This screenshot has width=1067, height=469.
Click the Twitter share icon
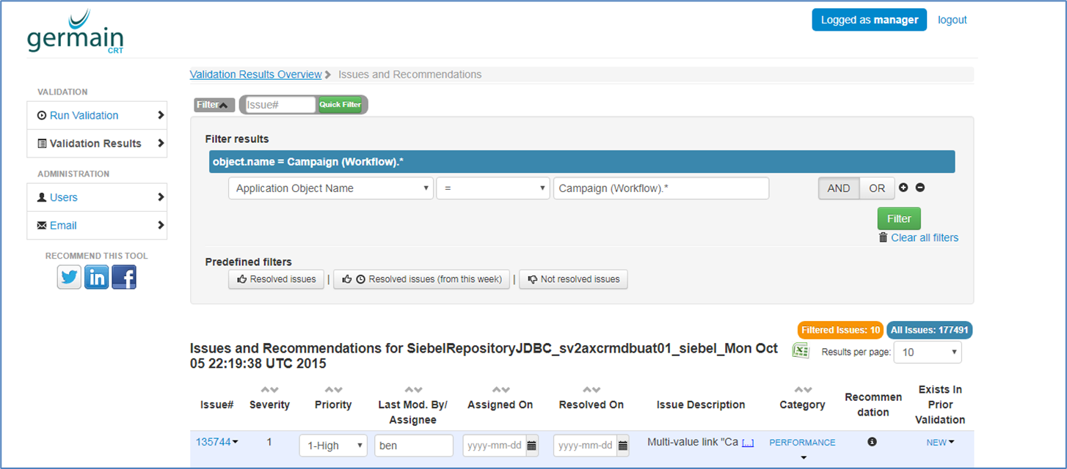(x=69, y=277)
